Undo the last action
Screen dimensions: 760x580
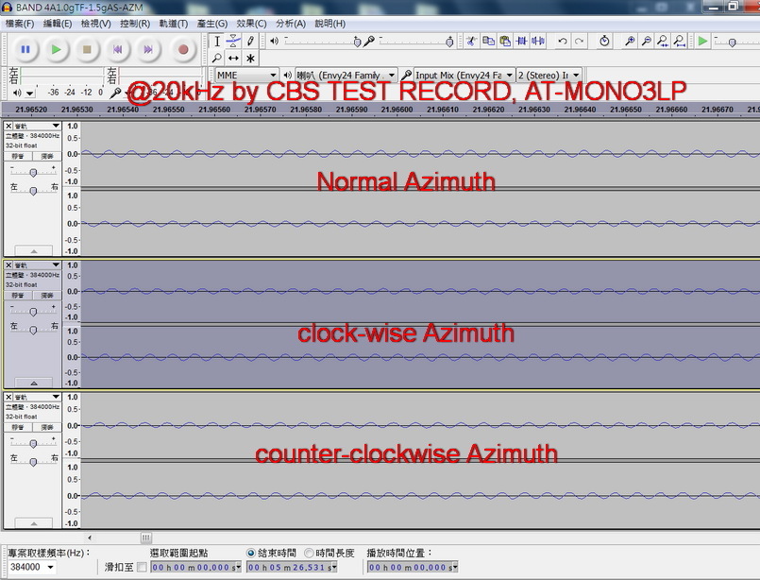pyautogui.click(x=563, y=42)
